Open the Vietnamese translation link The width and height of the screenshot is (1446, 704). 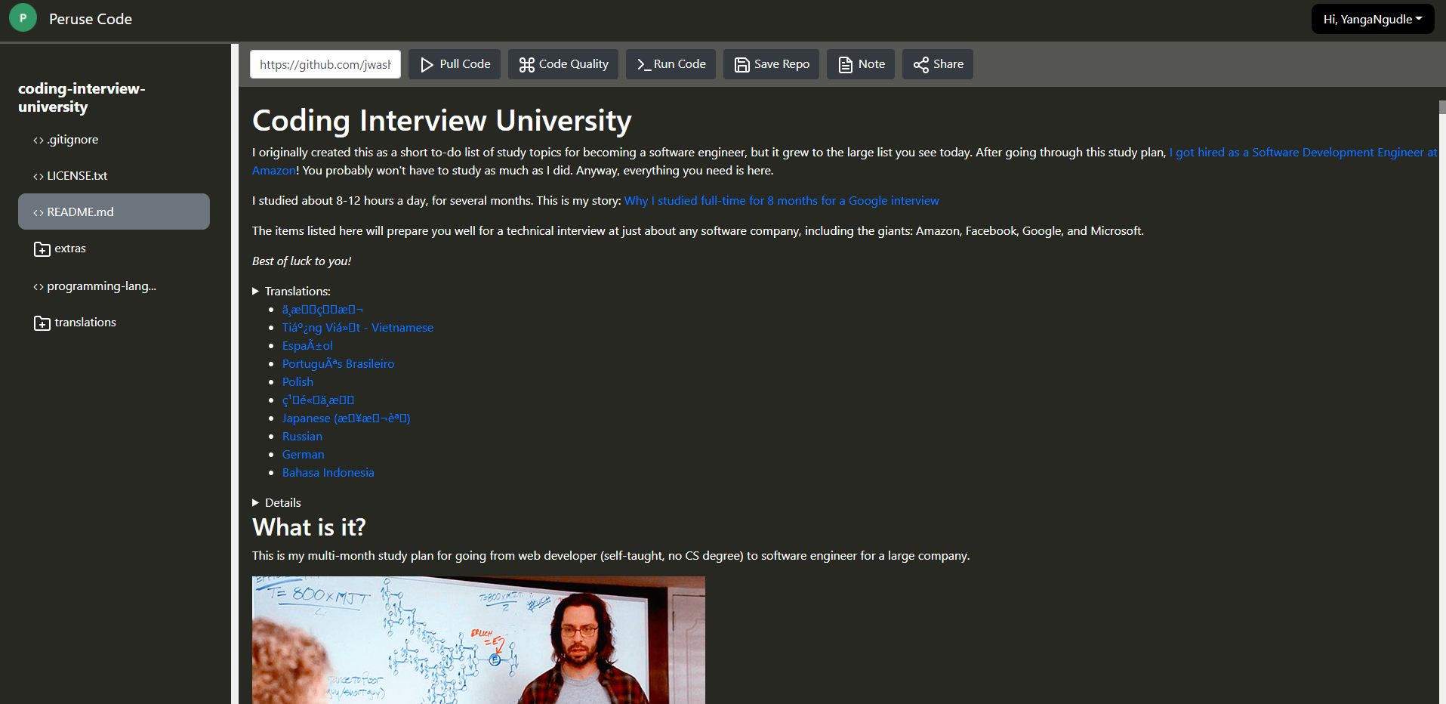[358, 328]
